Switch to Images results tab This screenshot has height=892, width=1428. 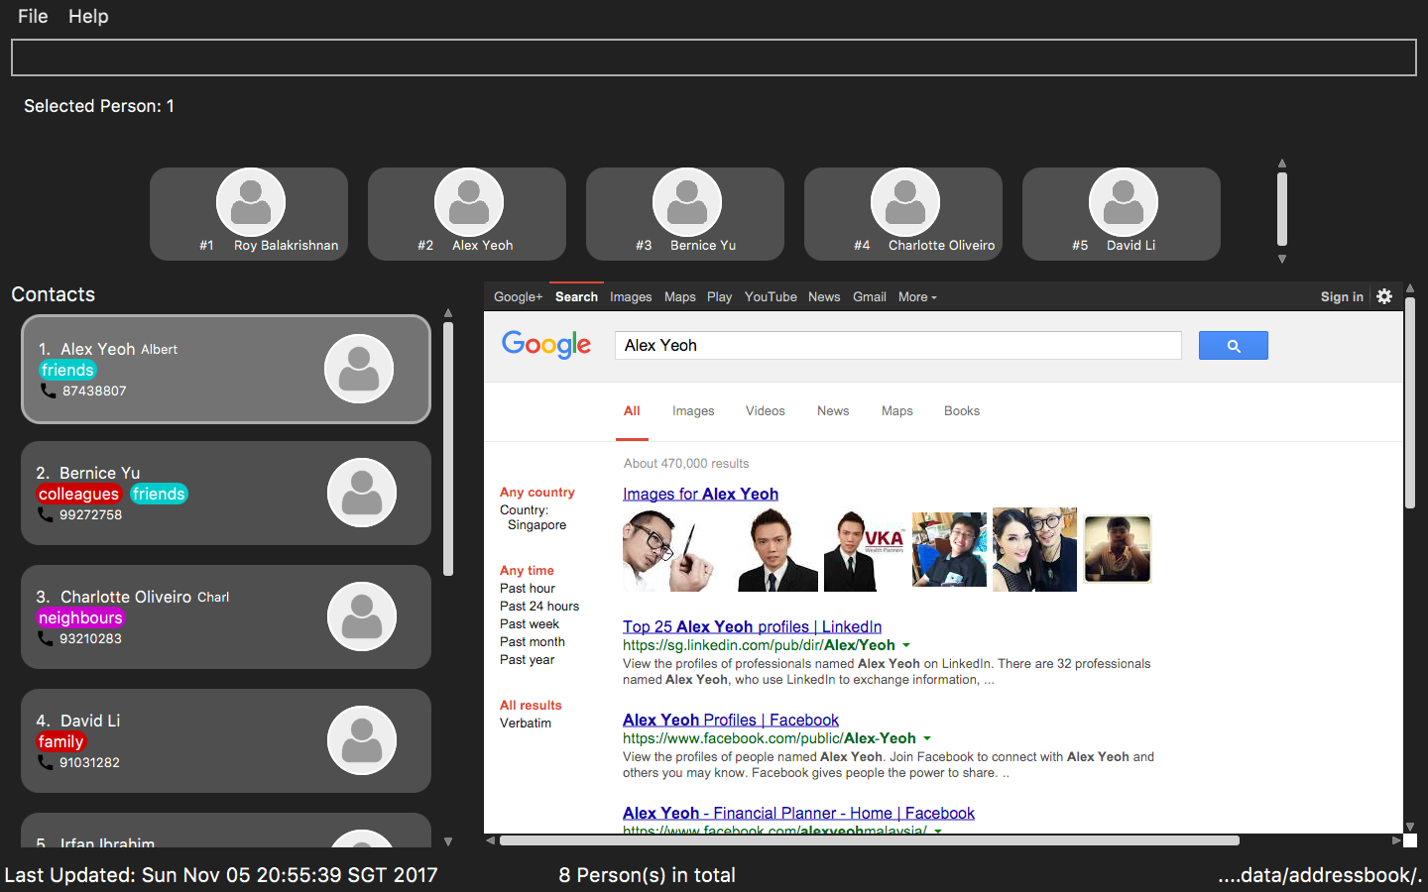click(x=693, y=410)
